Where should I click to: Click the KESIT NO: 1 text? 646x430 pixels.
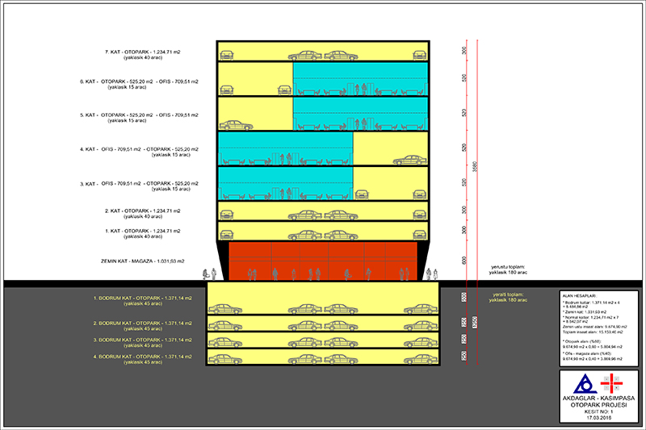(598, 411)
